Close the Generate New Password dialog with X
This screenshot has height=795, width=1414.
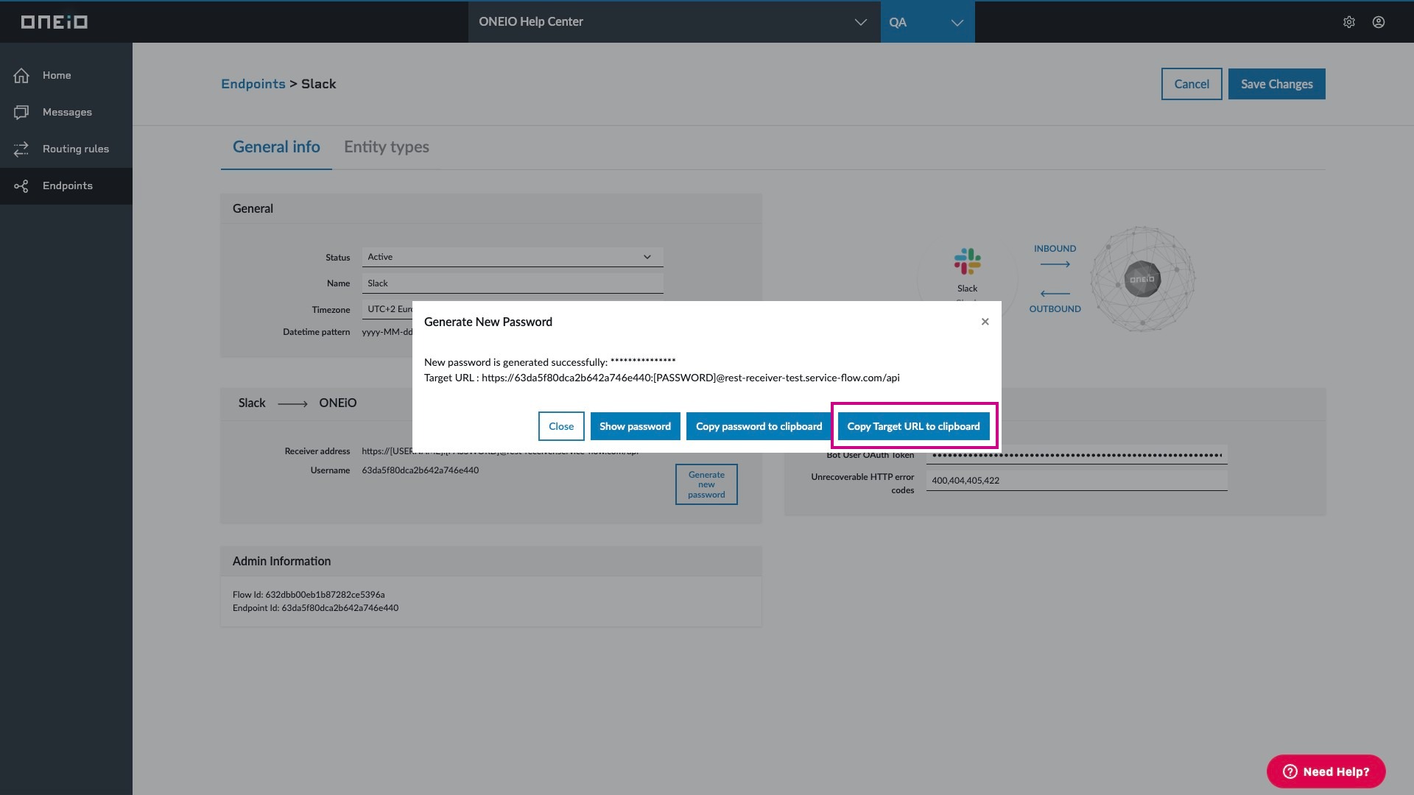click(985, 322)
